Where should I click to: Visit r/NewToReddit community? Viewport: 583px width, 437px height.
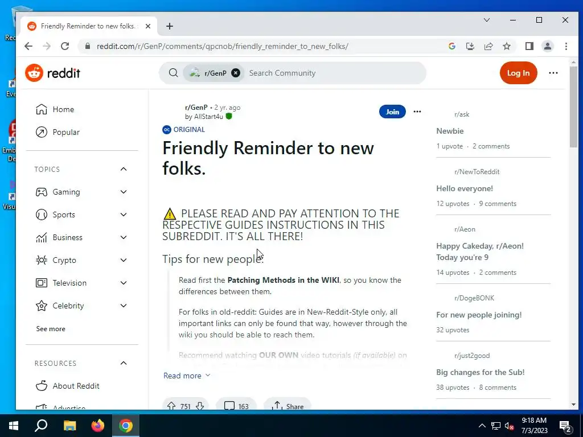click(x=477, y=172)
